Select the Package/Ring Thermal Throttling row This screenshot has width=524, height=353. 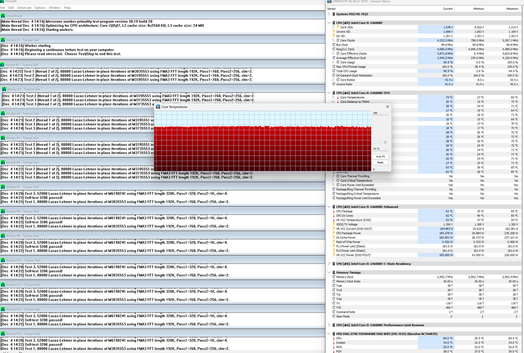coord(424,189)
